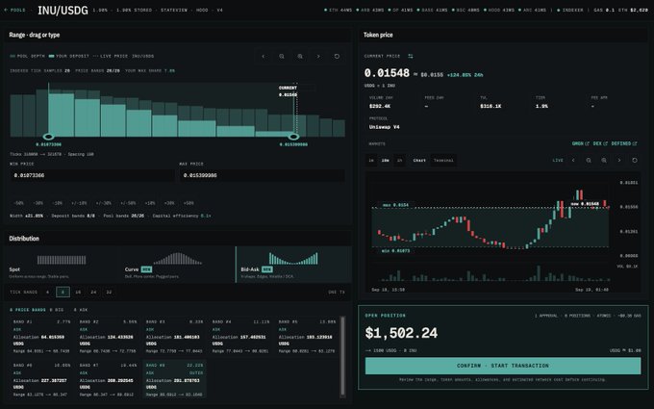654x409 pixels.
Task: Switch to the Terminal view tab
Action: point(443,161)
